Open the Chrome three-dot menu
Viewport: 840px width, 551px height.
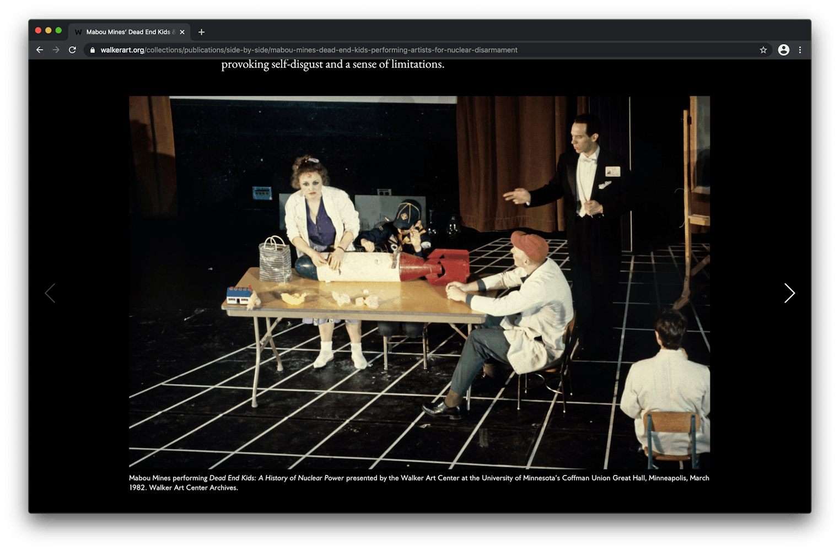[800, 50]
